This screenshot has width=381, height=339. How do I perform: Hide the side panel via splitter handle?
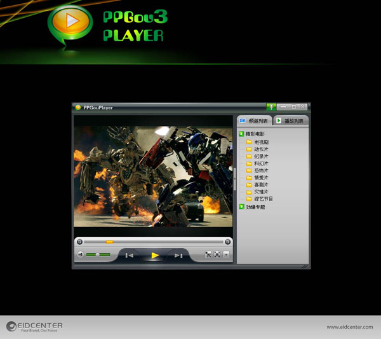pos(235,179)
